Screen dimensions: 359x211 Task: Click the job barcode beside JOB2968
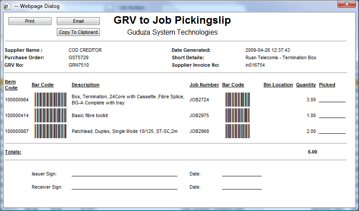[237, 131]
